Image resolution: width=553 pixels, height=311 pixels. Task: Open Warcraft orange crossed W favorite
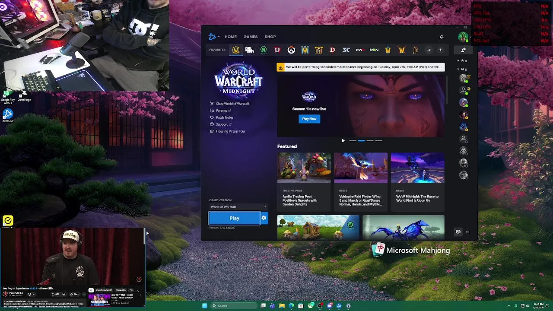click(x=402, y=50)
